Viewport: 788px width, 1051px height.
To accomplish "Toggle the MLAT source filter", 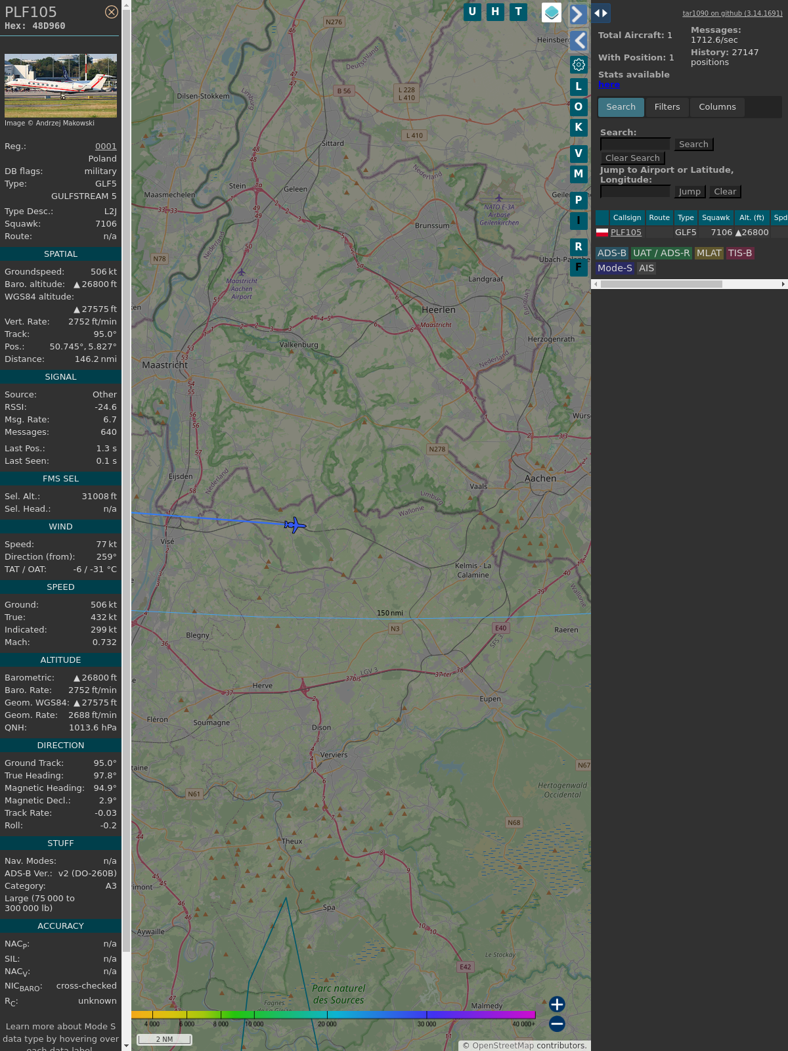I will coord(709,253).
